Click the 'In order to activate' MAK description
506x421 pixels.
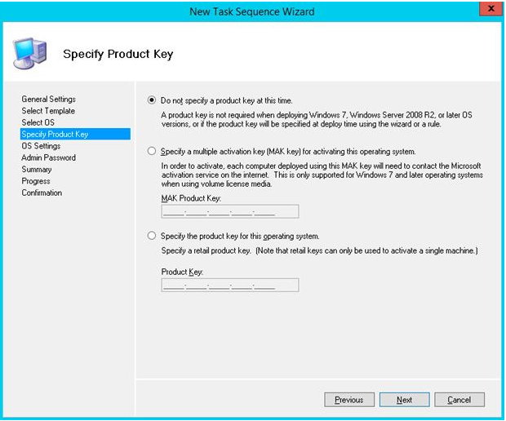coord(322,175)
